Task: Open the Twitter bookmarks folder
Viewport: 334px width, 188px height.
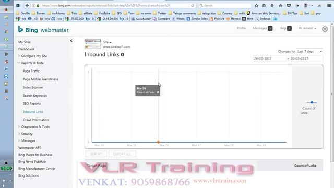Action: click(160, 13)
